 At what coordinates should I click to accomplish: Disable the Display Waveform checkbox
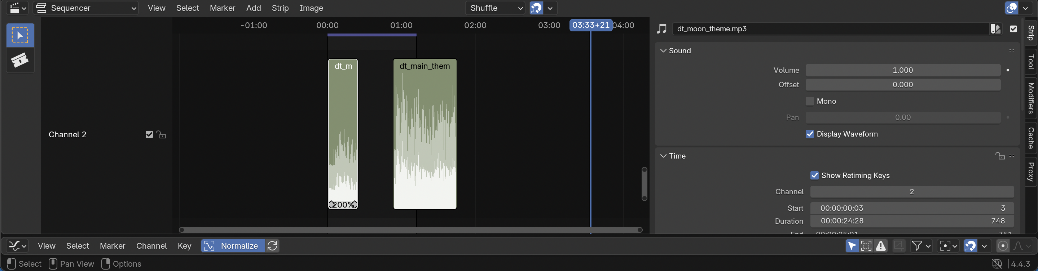point(810,134)
